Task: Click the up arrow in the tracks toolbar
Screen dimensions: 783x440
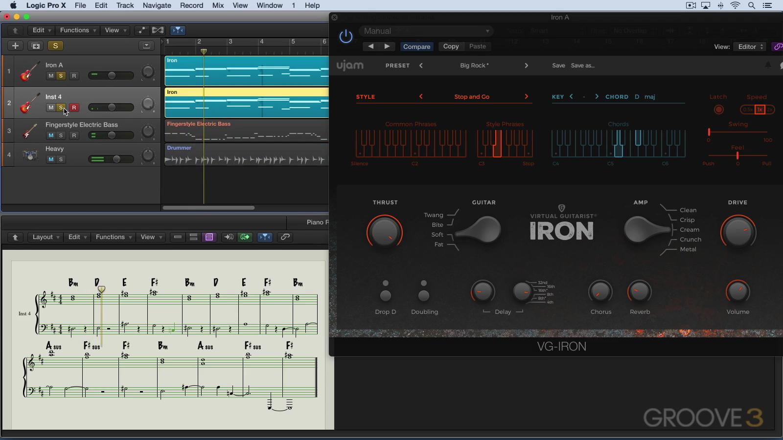Action: (x=15, y=30)
